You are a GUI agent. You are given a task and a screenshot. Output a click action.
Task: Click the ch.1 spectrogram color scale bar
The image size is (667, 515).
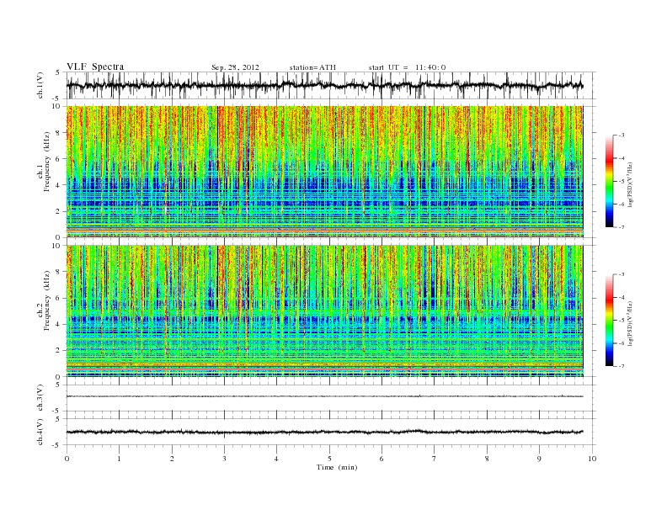[x=610, y=182]
